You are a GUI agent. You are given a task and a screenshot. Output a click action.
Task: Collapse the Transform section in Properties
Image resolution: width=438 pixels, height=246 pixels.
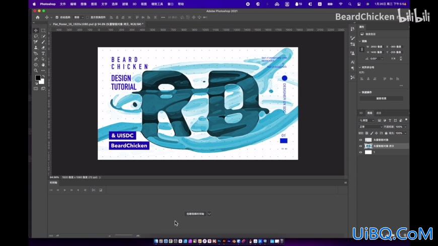point(360,41)
